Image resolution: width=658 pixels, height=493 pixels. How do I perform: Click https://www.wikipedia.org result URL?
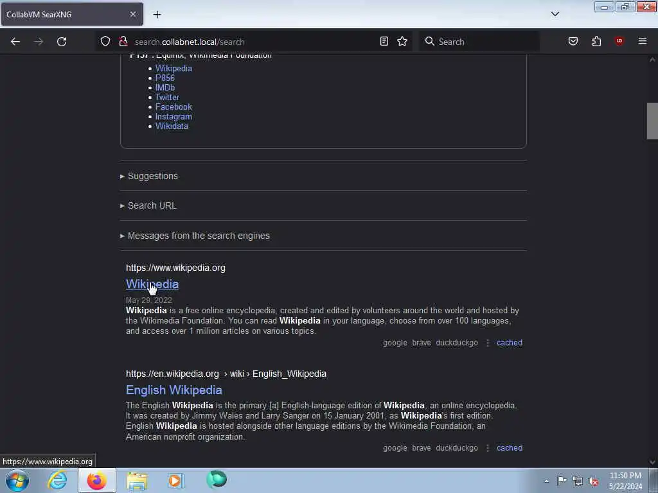coord(175,268)
